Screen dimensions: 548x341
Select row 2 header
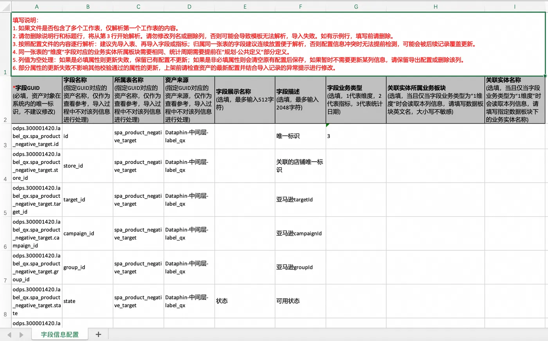pyautogui.click(x=5, y=100)
